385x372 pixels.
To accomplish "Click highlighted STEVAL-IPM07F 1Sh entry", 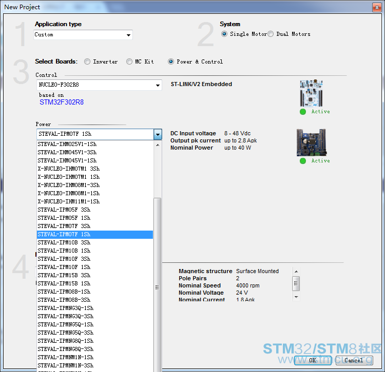I will coord(95,235).
